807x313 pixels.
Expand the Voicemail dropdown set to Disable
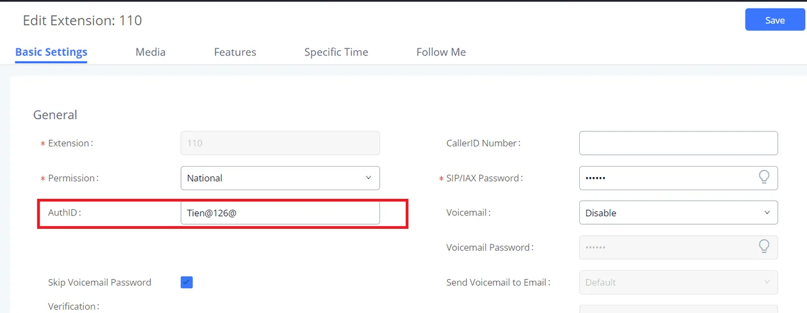coord(678,213)
